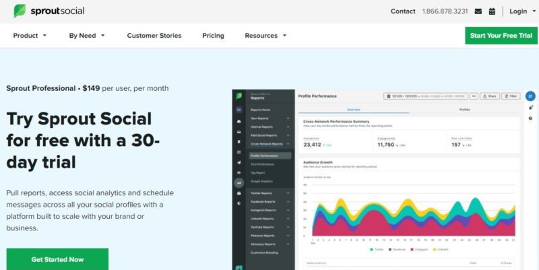Go to the Pricing page
This screenshot has height=270, width=539.
coord(213,36)
